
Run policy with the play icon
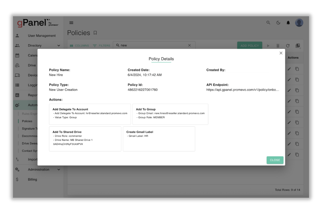coord(268,46)
